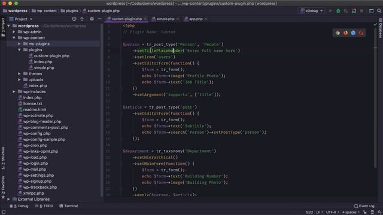Click custom-plugin.php breadcrumb
The height and width of the screenshot is (215, 383).
click(101, 11)
